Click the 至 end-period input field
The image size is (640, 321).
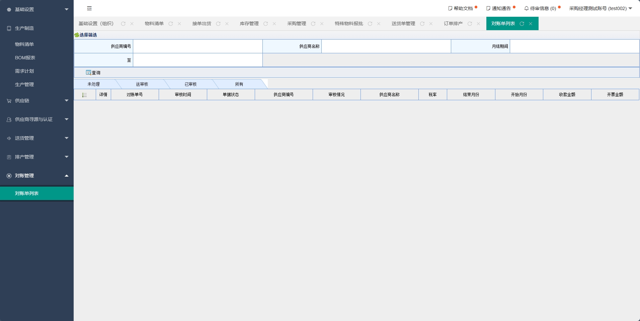(x=198, y=60)
